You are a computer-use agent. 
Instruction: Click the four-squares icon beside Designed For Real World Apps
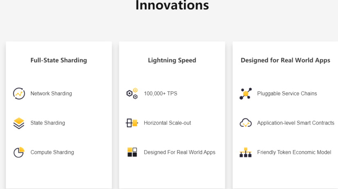click(x=132, y=152)
